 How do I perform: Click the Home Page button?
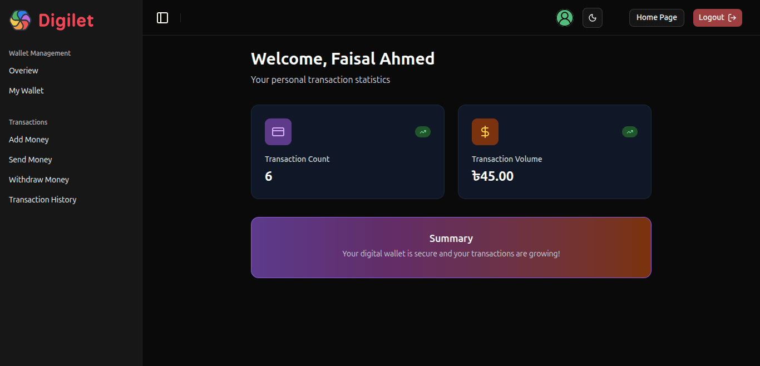(657, 17)
